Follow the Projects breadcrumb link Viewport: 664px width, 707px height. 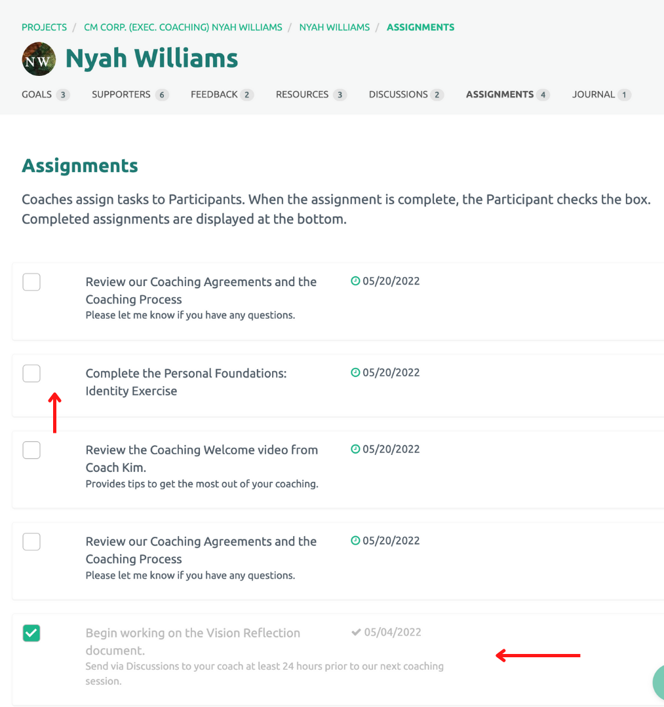tap(44, 27)
